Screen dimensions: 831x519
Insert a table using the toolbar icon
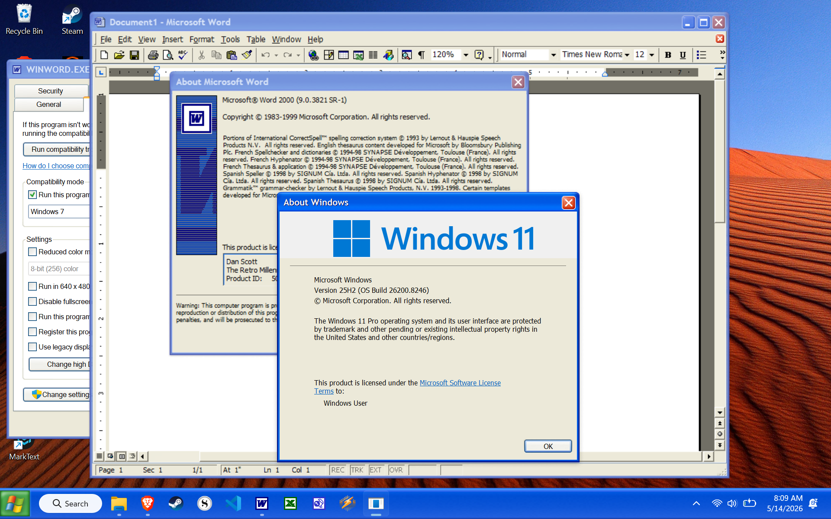click(343, 55)
